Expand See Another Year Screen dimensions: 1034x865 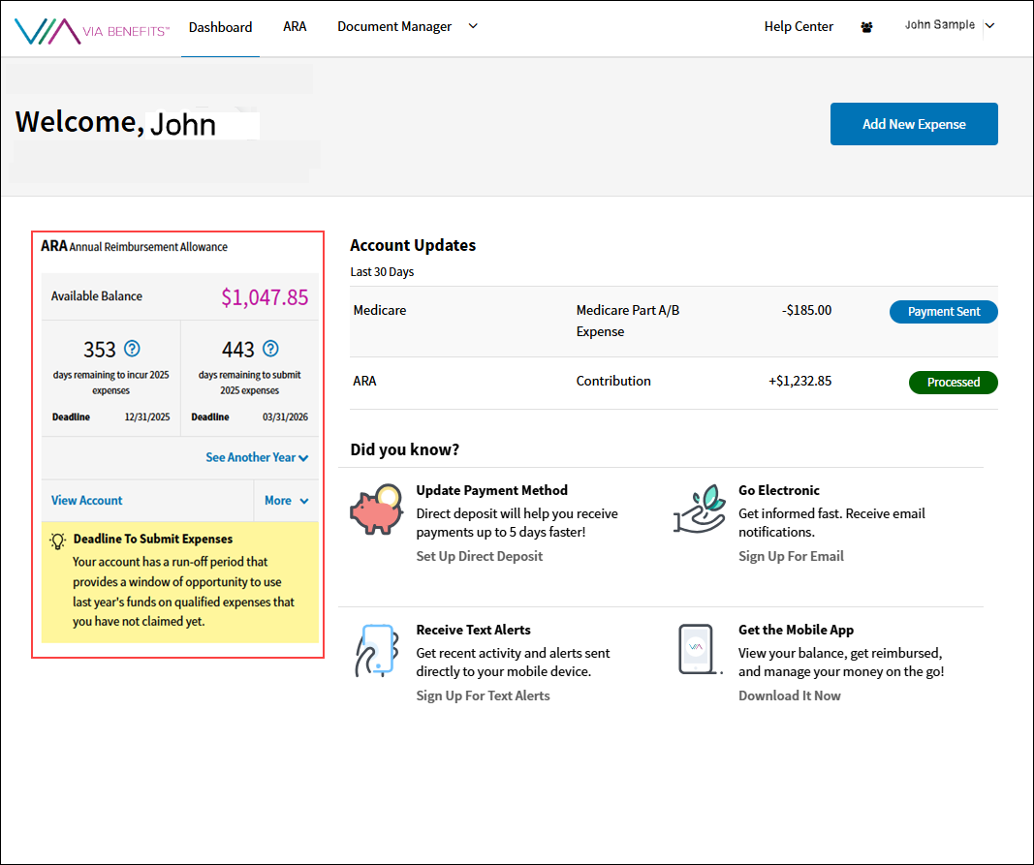(x=257, y=456)
